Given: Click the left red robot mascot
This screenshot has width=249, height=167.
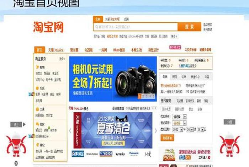Looking at the screenshot, I should click(16, 145).
